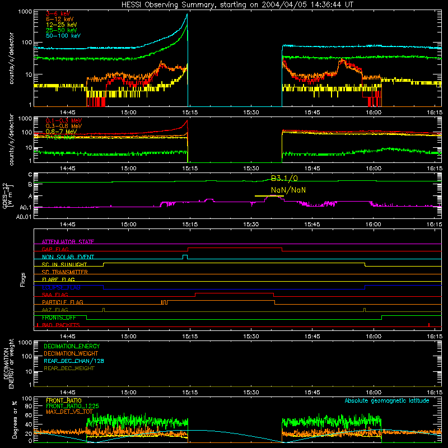
Task: Select the 50-100 keV legend label
Action: point(63,36)
